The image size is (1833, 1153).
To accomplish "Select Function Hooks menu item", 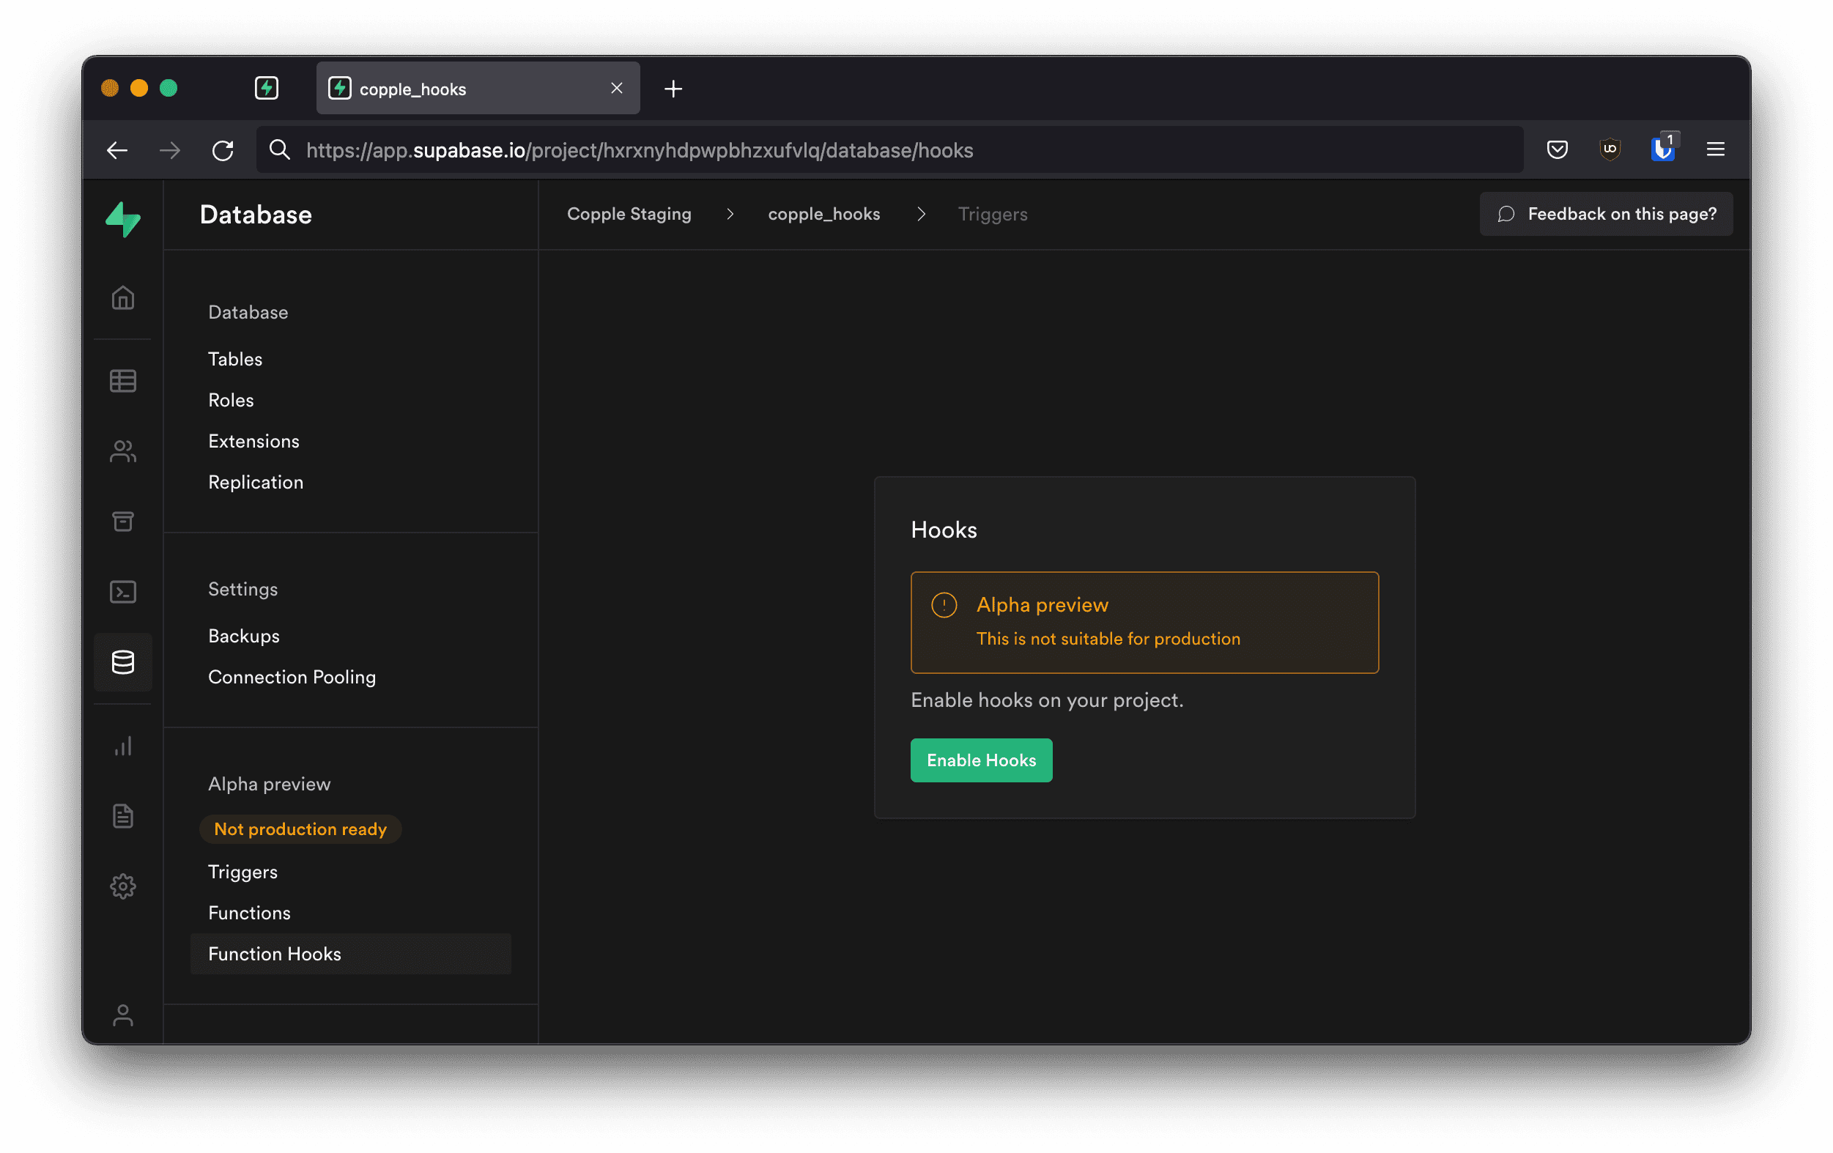I will (350, 954).
